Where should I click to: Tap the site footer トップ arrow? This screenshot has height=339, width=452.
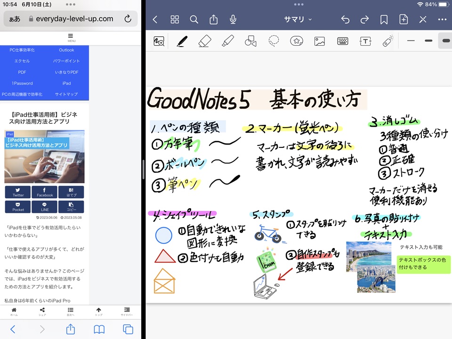(99, 312)
